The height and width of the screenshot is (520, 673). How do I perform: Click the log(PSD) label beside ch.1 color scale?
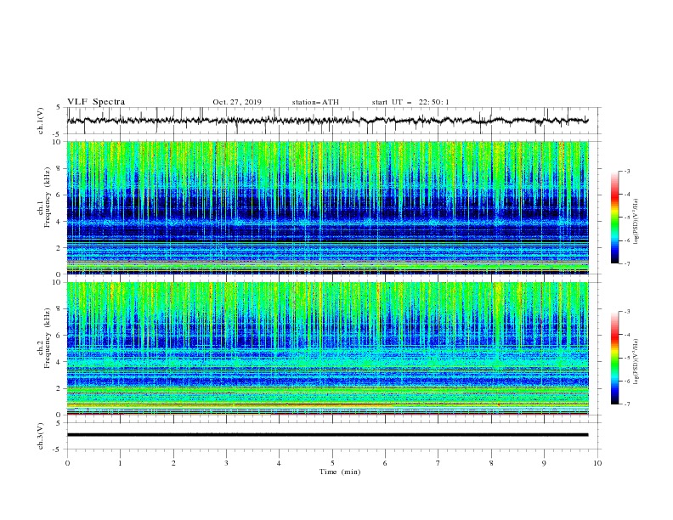coord(636,222)
